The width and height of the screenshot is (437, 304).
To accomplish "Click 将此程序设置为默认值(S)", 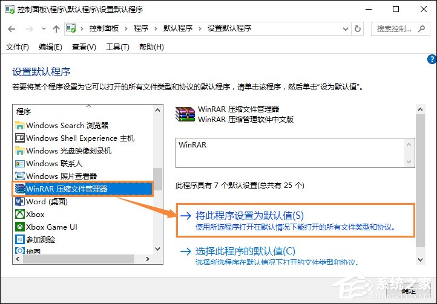I will point(249,216).
